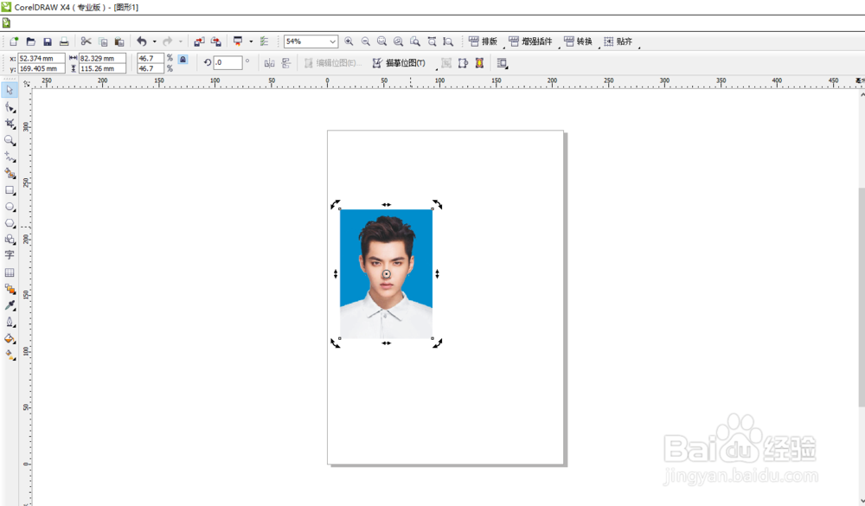Click the rotation angle input field
This screenshot has height=506, width=865.
pos(227,63)
